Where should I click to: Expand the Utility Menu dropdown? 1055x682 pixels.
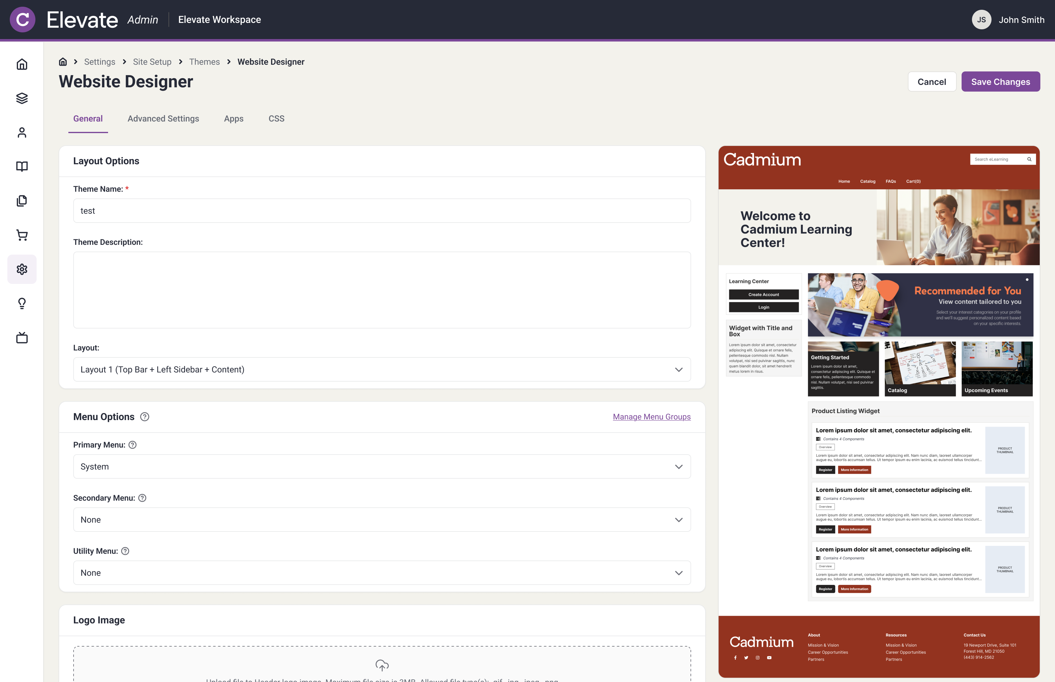point(382,573)
